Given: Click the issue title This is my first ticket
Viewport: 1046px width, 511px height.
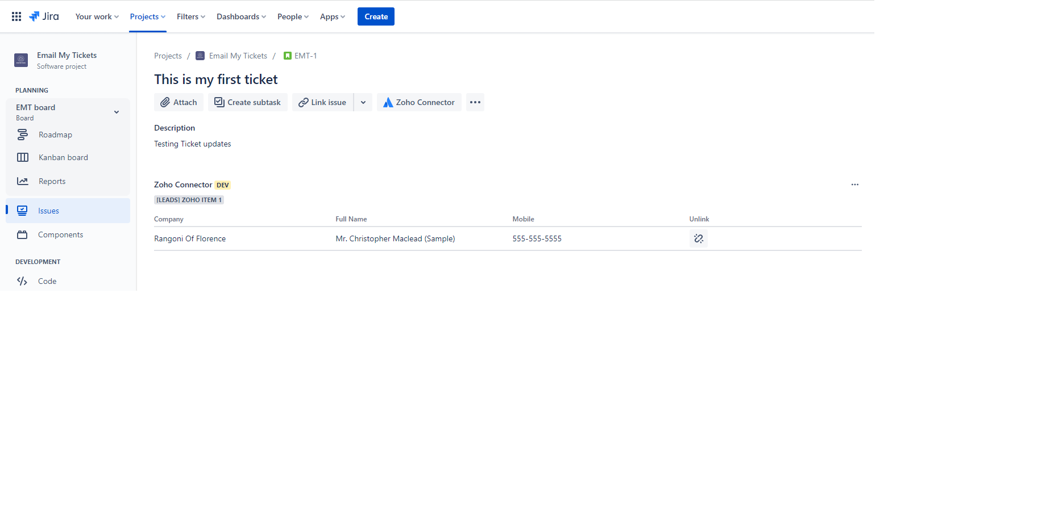Looking at the screenshot, I should tap(215, 79).
